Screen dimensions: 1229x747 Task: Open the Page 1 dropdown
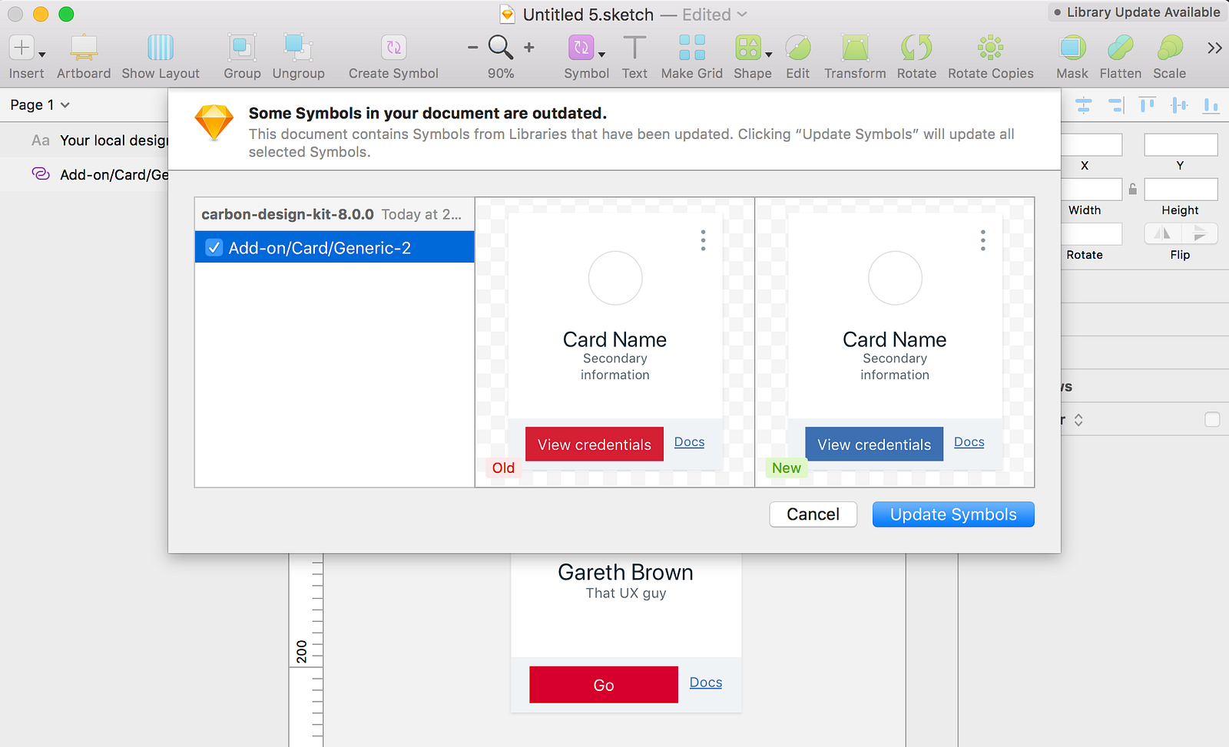[40, 104]
